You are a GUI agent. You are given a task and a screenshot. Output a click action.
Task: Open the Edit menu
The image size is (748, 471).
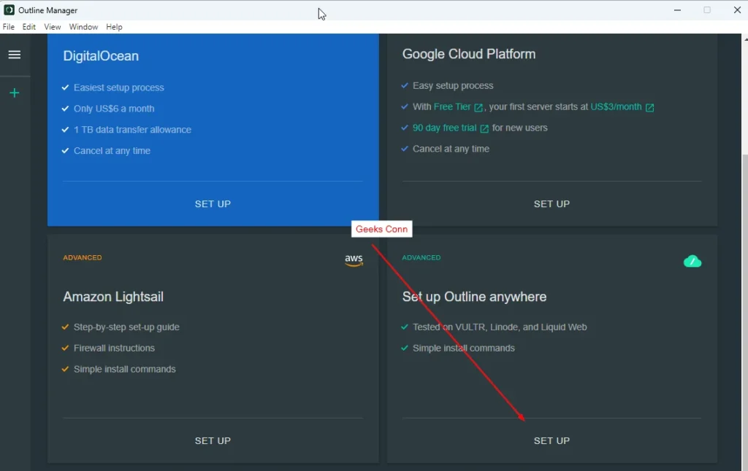tap(28, 26)
